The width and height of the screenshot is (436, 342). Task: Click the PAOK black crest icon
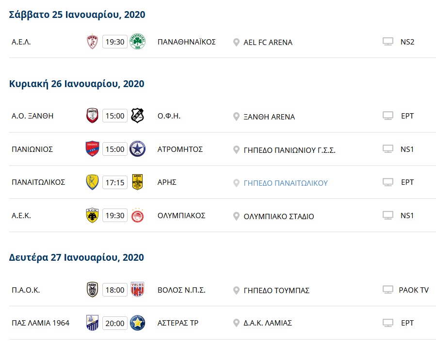pos(92,290)
